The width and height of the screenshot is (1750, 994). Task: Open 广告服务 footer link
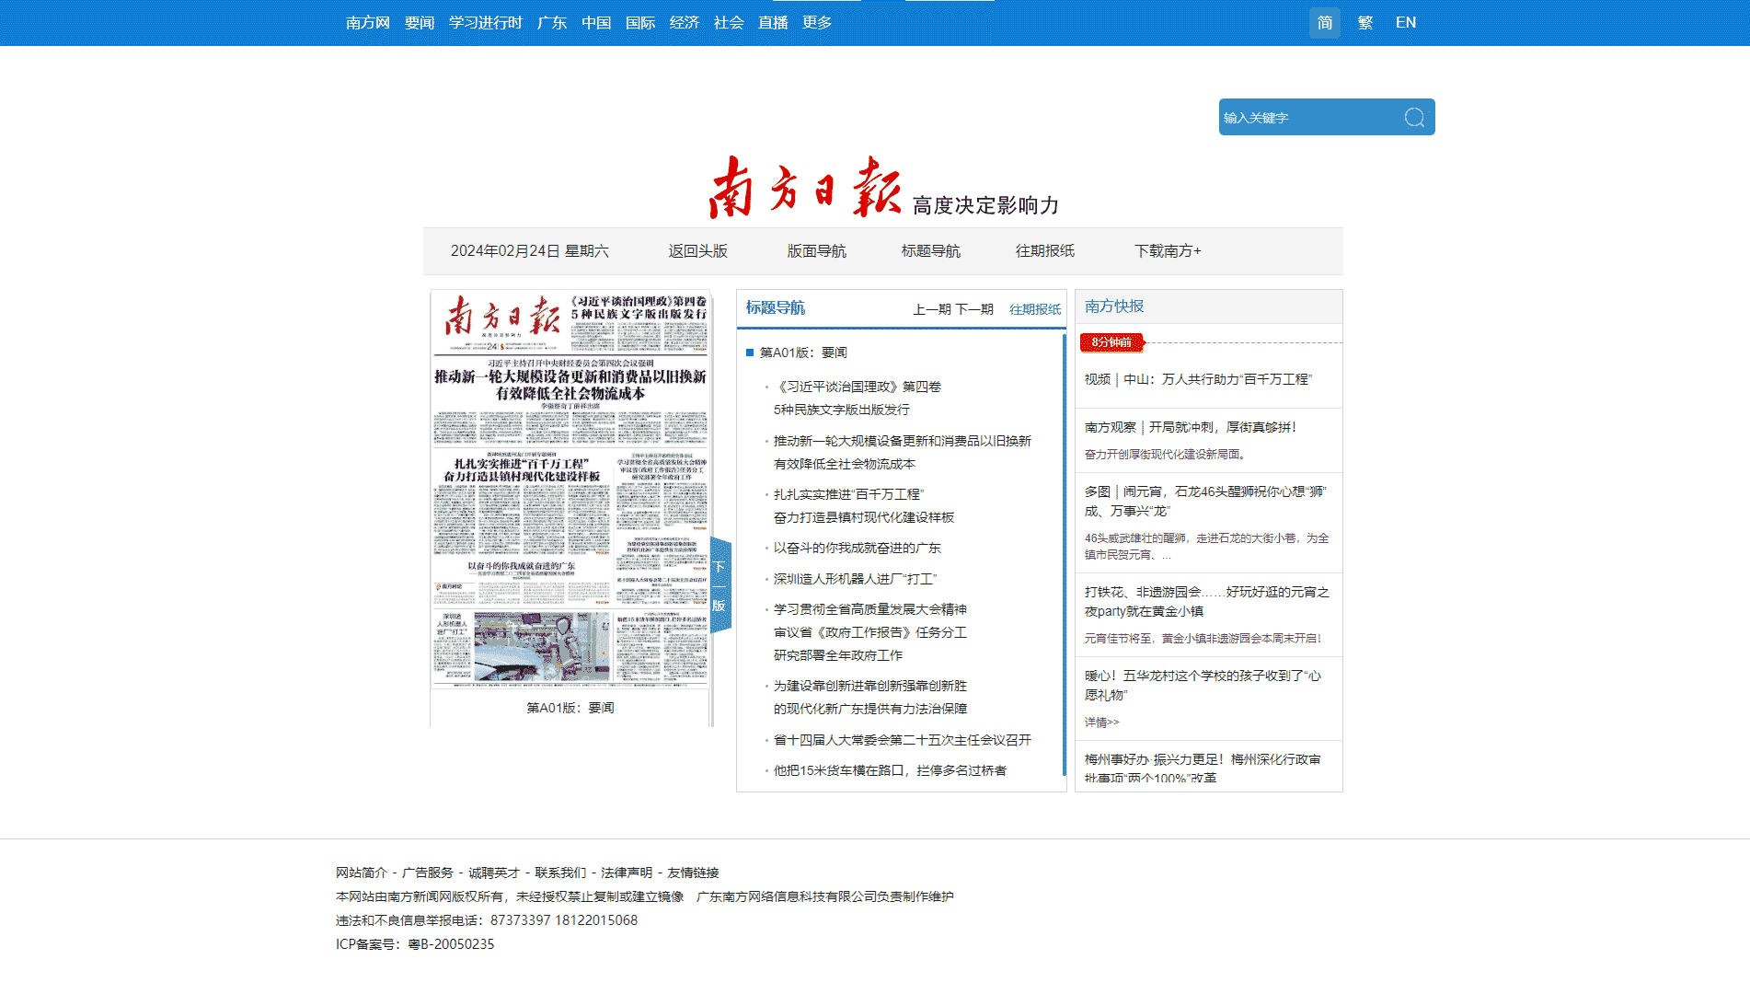pyautogui.click(x=428, y=873)
